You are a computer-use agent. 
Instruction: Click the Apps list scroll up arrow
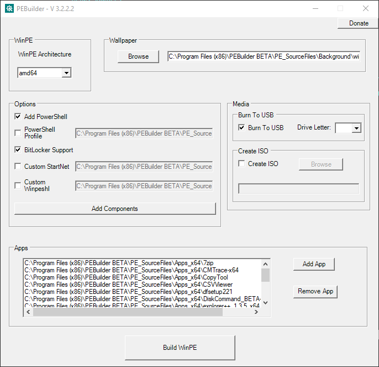click(265, 264)
